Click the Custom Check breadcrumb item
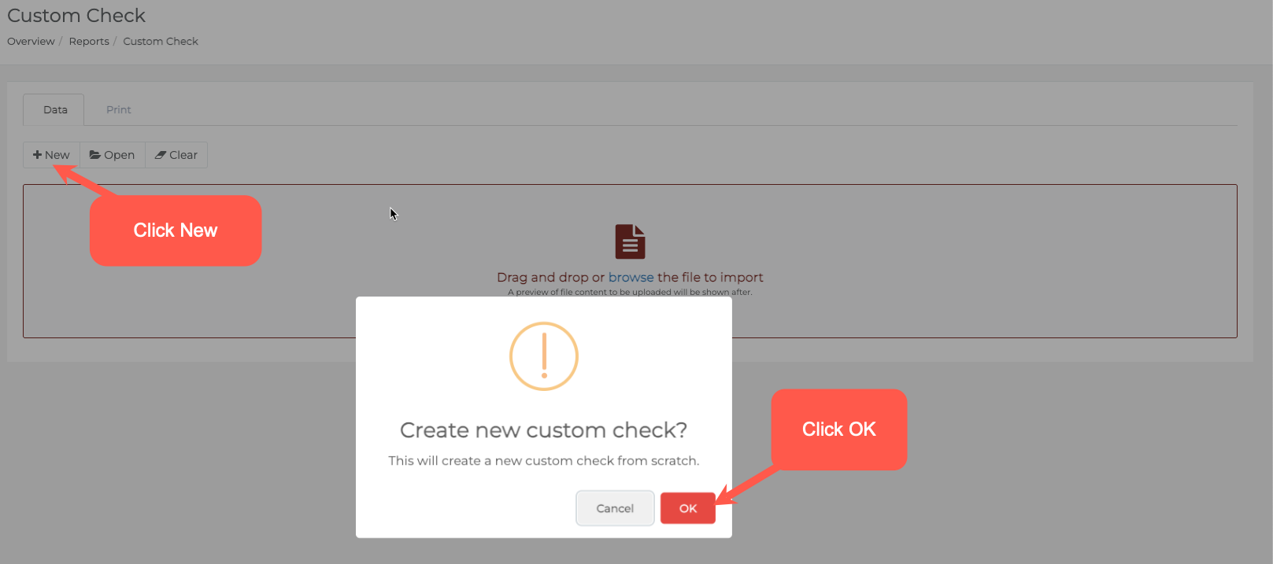 [161, 41]
